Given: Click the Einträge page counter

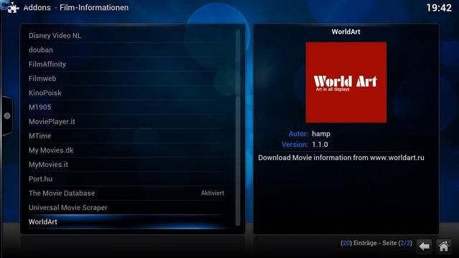Looking at the screenshot, I should pos(377,243).
